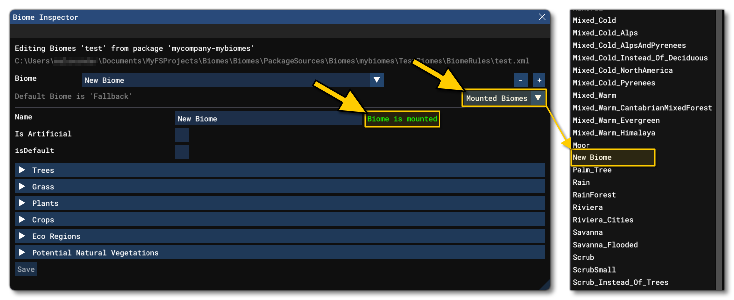This screenshot has height=300, width=734.
Task: Click the Save button
Action: (26, 269)
